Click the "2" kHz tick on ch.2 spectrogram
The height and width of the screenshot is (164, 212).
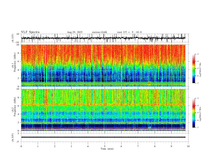click(19, 122)
